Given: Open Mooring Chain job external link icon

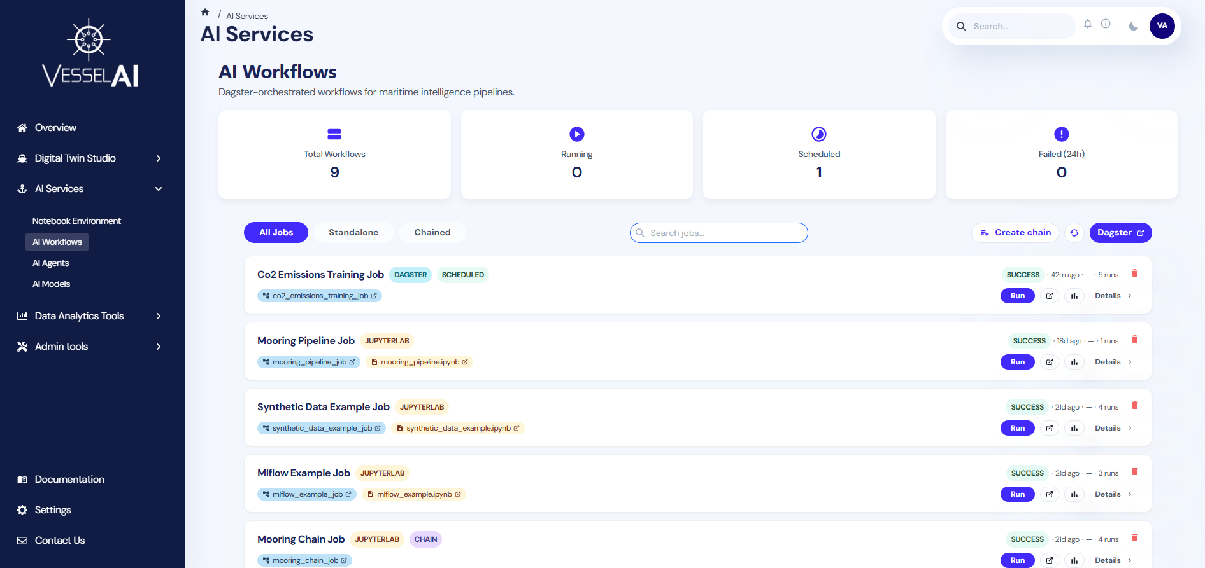Looking at the screenshot, I should pyautogui.click(x=1050, y=560).
